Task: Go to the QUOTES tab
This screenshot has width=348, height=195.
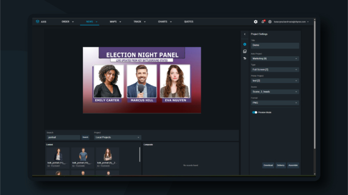Action: pyautogui.click(x=189, y=21)
